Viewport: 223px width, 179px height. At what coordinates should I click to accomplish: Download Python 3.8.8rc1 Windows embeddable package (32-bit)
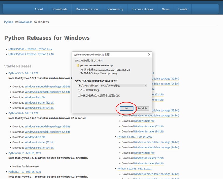(157, 142)
